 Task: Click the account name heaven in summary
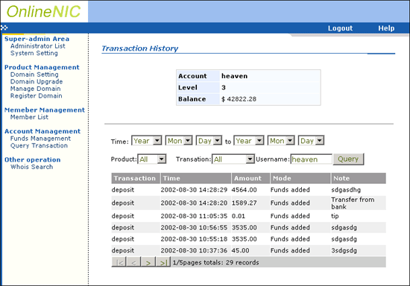234,76
